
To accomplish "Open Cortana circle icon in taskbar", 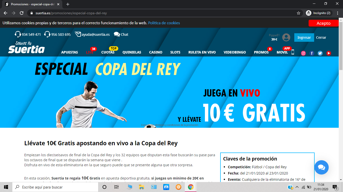I will click(104, 187).
